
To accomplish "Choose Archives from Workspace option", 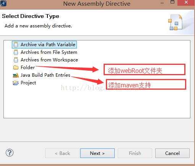I will (49, 60).
